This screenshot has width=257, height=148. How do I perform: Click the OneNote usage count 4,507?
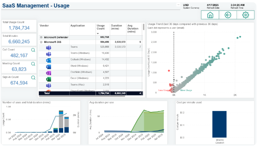(x=106, y=72)
